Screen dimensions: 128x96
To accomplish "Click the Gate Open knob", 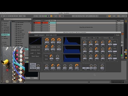I will point(47,40).
